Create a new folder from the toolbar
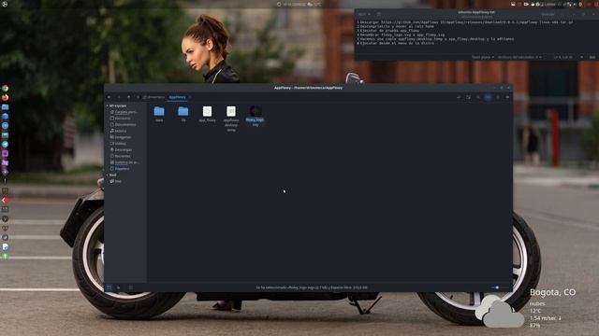Image resolution: width=599 pixels, height=336 pixels. coord(468,97)
